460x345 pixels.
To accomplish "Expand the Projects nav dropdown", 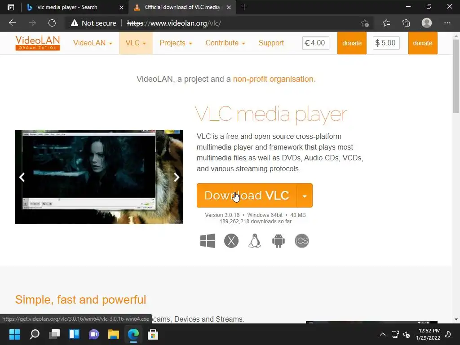I will [x=176, y=43].
